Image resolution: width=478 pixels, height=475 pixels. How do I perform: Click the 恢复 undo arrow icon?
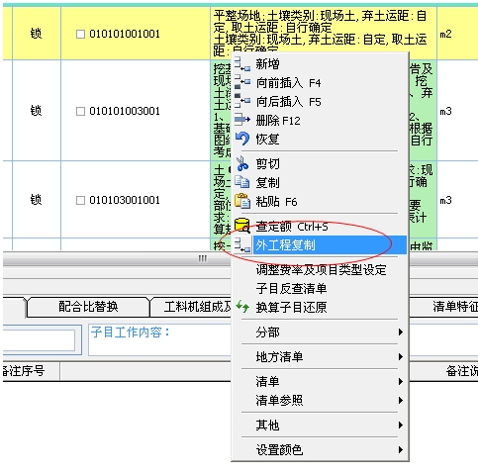[242, 139]
